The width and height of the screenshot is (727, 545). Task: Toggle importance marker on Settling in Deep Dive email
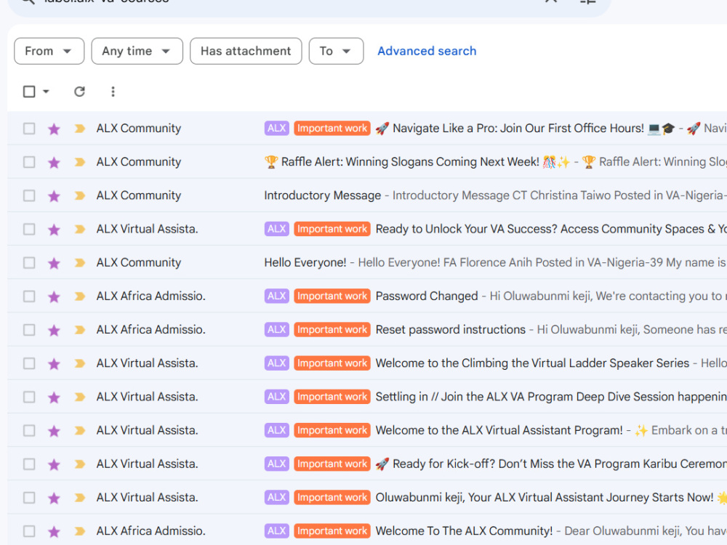(80, 397)
